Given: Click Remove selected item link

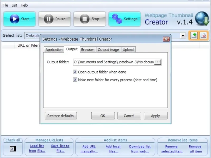Looking at the screenshot, I should [172, 149].
